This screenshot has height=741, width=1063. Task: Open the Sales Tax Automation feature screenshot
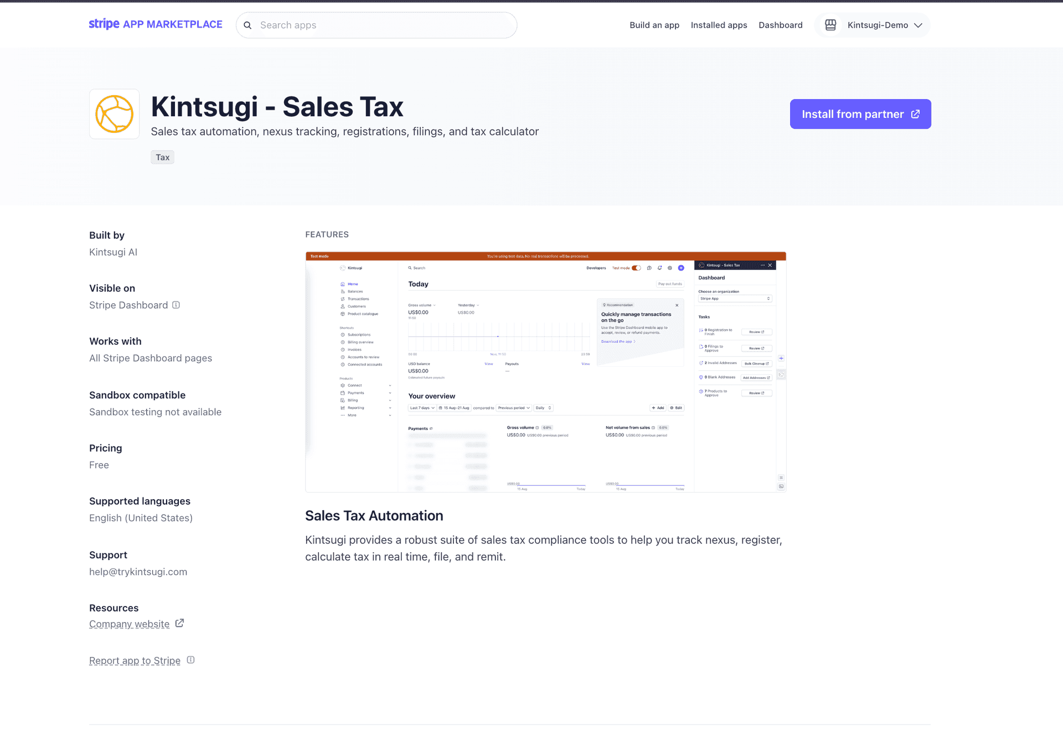[545, 372]
